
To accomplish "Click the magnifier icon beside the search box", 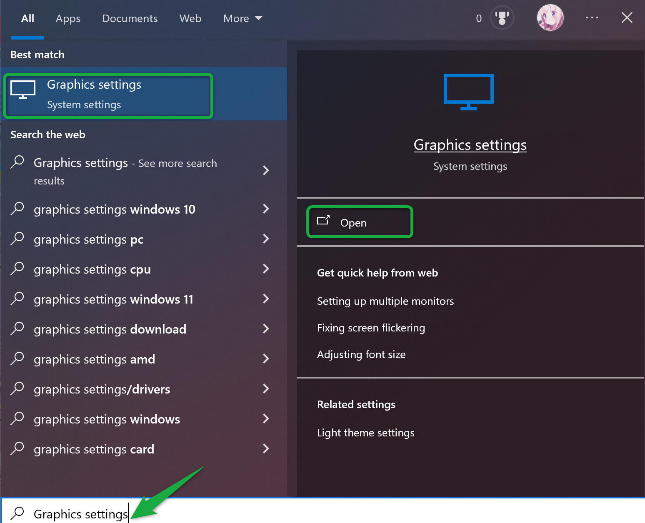I will [x=17, y=513].
